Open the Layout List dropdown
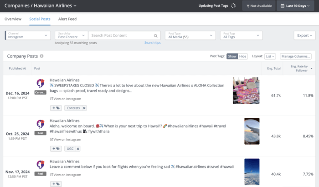 [x=270, y=56]
